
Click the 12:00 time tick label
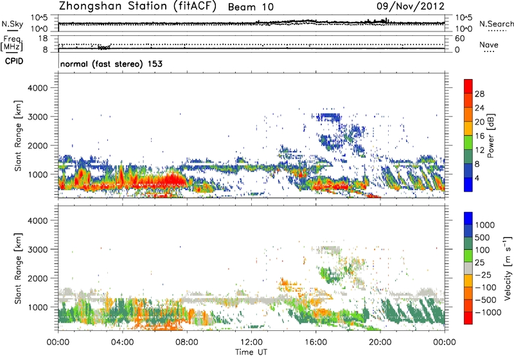click(251, 343)
